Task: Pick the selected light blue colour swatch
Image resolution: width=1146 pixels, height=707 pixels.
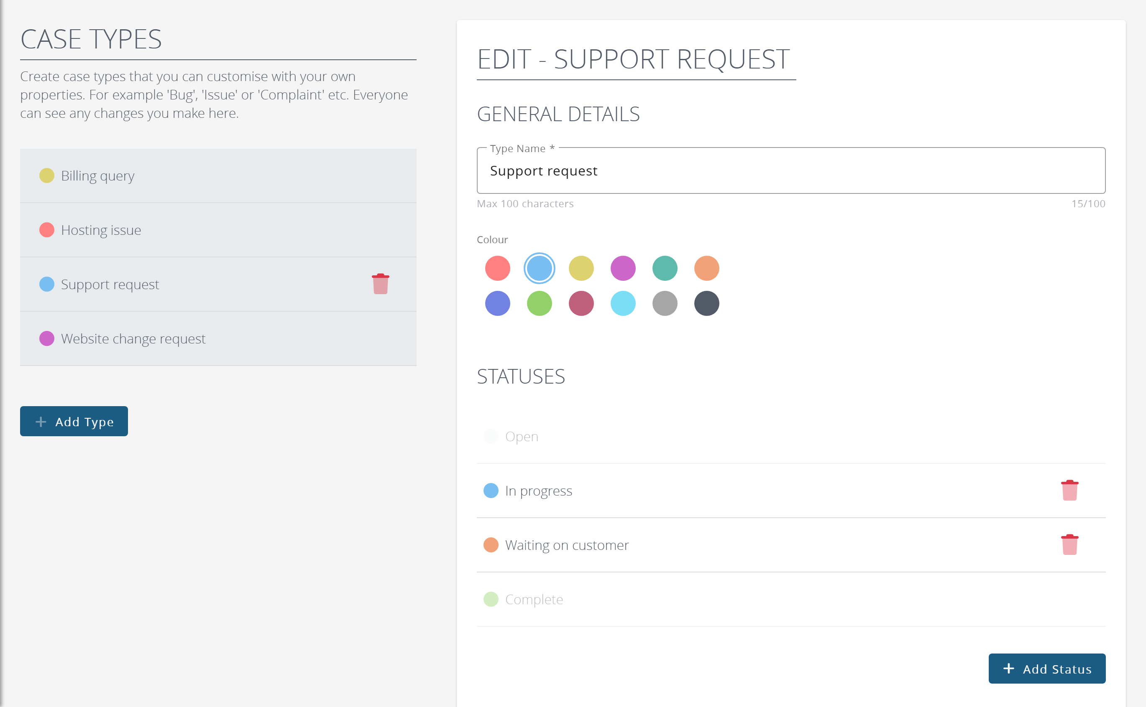Action: [x=540, y=268]
